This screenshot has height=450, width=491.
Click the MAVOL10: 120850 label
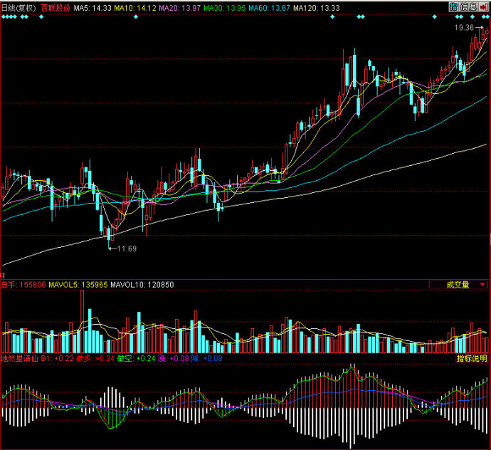142,285
